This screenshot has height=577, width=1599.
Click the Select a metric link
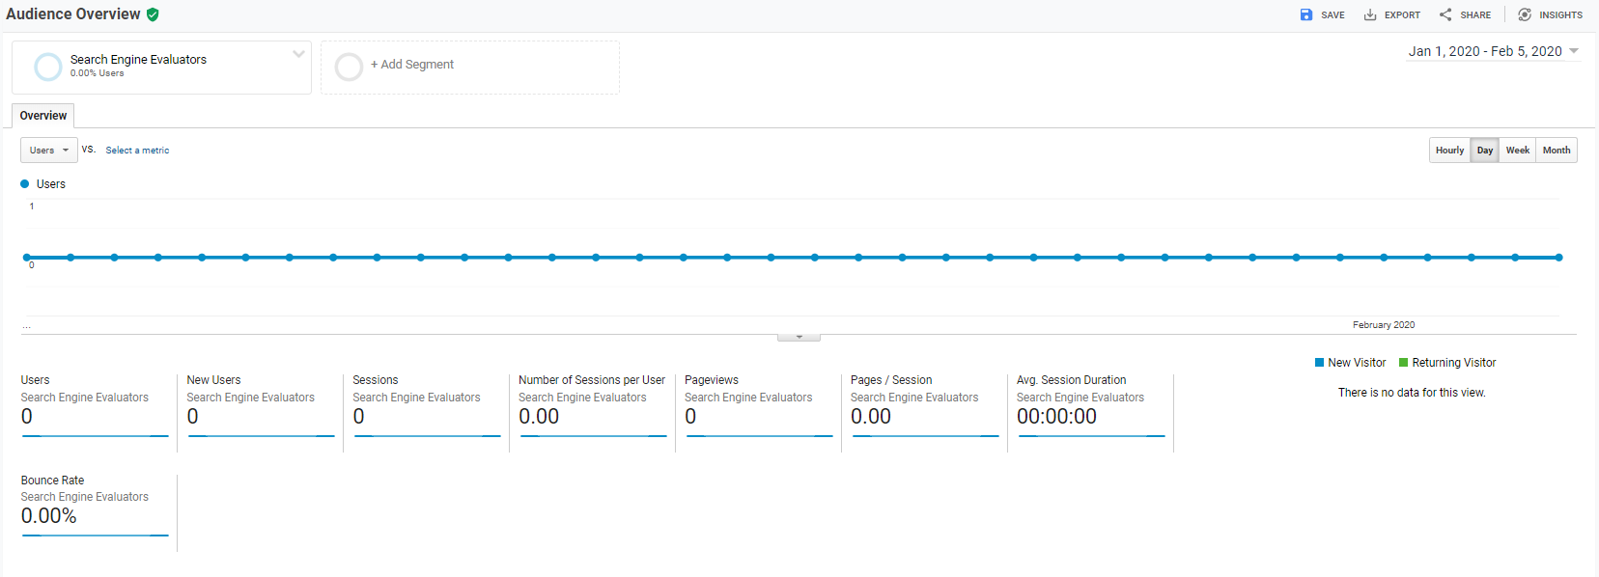[137, 151]
